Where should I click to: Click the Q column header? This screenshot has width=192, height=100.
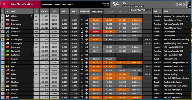(x=36, y=11)
